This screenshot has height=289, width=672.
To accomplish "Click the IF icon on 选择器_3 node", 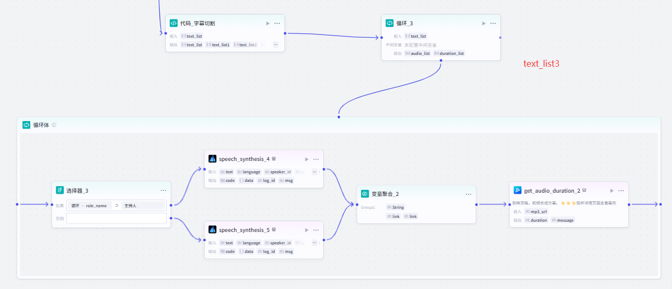I will 59,190.
